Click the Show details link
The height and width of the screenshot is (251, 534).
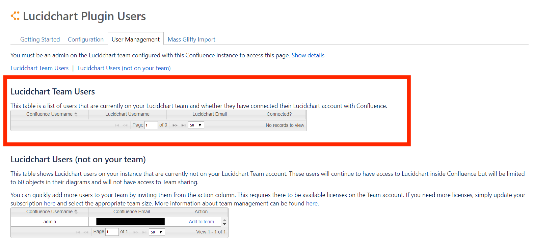[x=308, y=55]
